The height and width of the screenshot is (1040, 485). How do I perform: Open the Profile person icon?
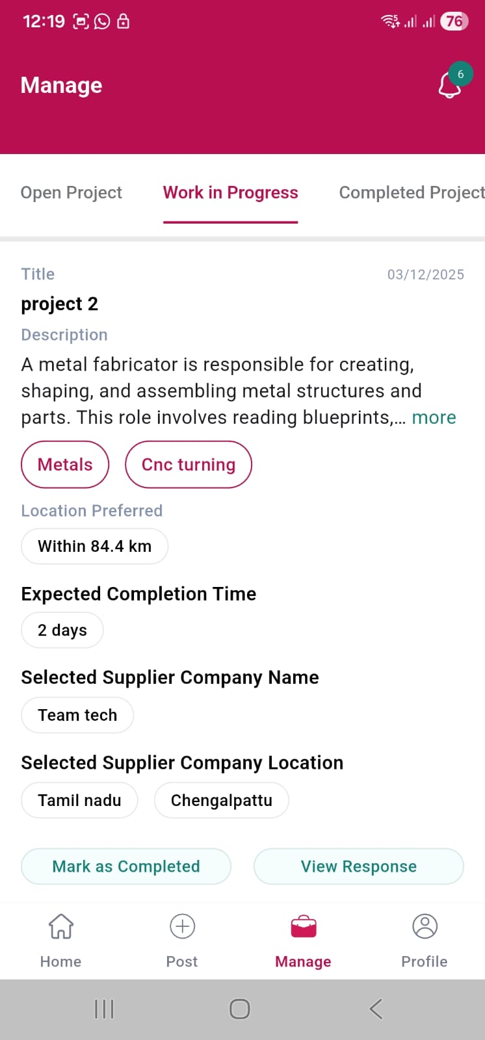(425, 926)
